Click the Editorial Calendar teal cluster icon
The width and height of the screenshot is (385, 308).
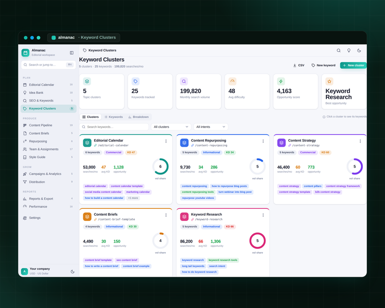click(x=87, y=143)
